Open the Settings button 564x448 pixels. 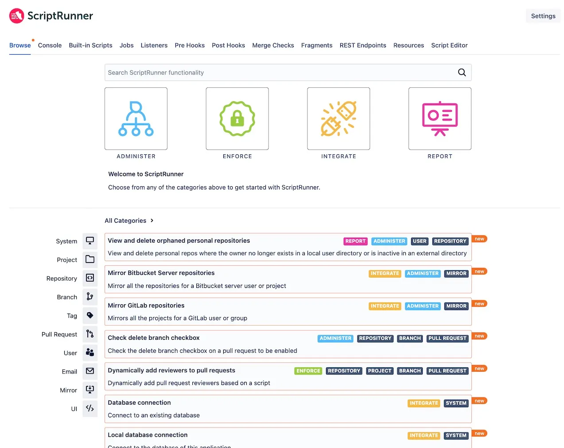click(543, 16)
